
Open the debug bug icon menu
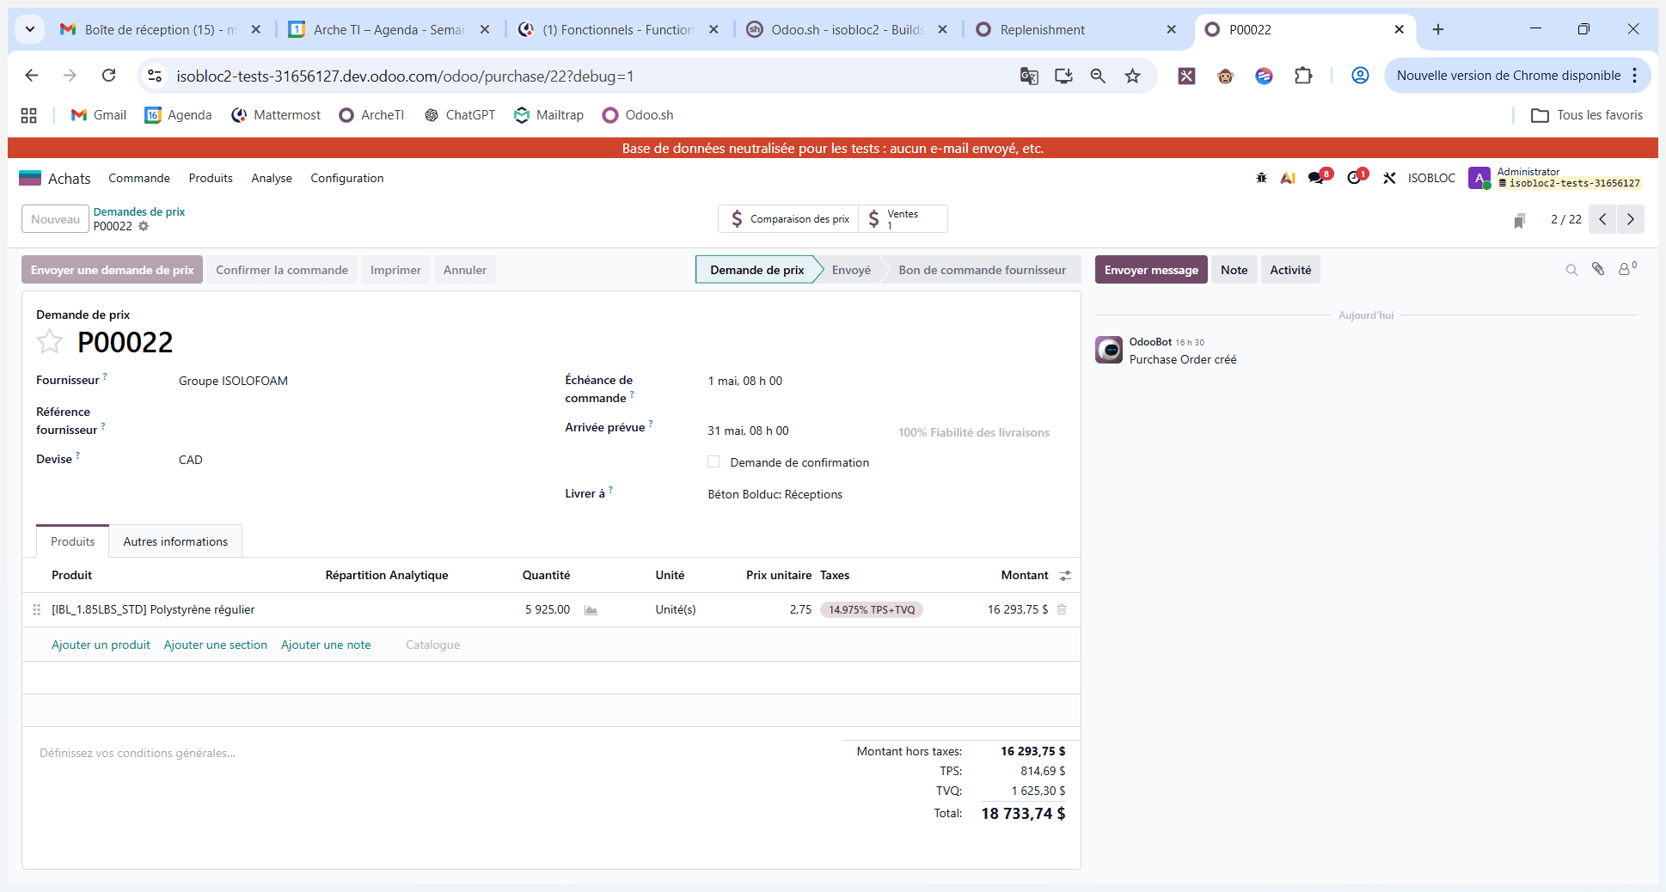click(1261, 178)
